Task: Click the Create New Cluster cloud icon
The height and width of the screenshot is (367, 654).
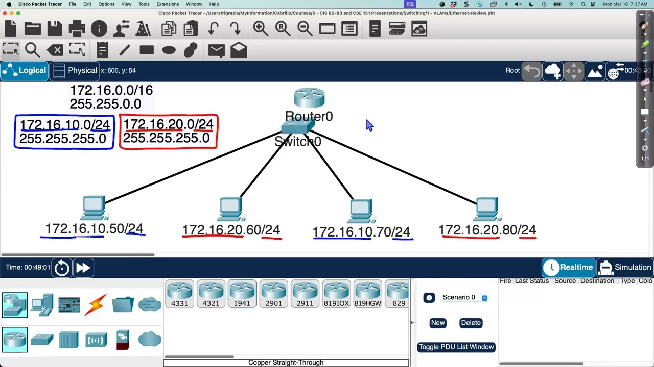Action: coord(552,71)
